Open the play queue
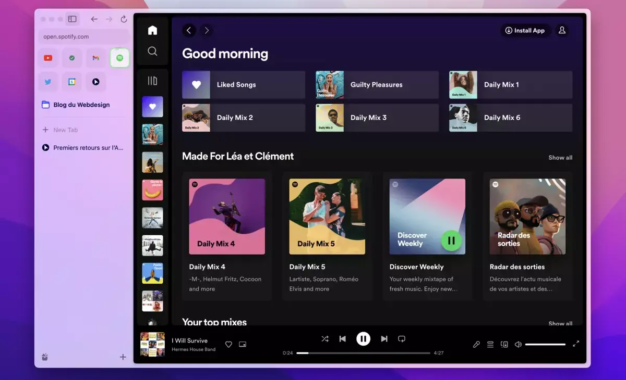 tap(490, 344)
